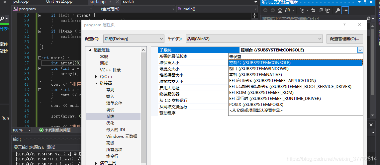Click the editor split-view handle icon
Screen dimensions: 380x165
pyautogui.click(x=254, y=16)
